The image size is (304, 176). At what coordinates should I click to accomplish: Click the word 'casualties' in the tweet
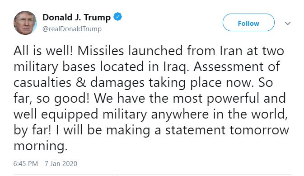42,82
